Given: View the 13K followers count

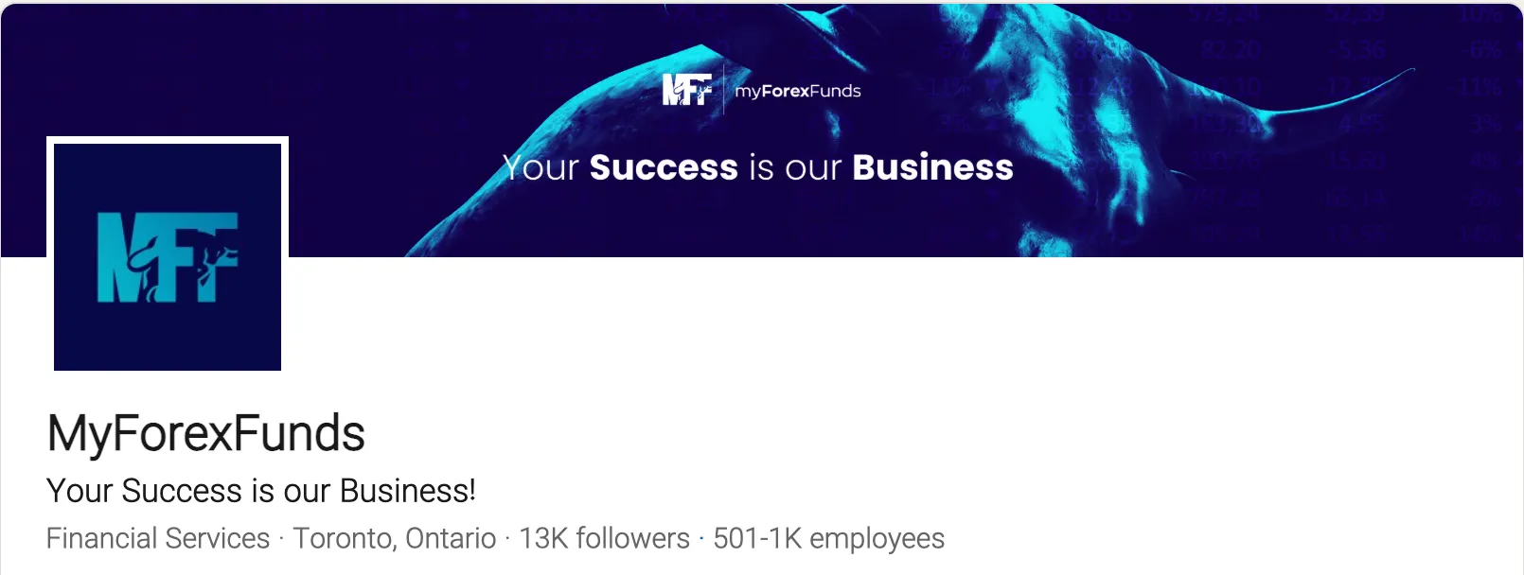Looking at the screenshot, I should [604, 538].
